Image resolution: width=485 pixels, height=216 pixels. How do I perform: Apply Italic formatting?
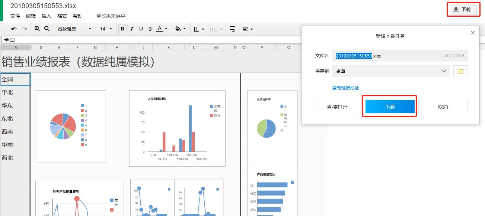131,29
